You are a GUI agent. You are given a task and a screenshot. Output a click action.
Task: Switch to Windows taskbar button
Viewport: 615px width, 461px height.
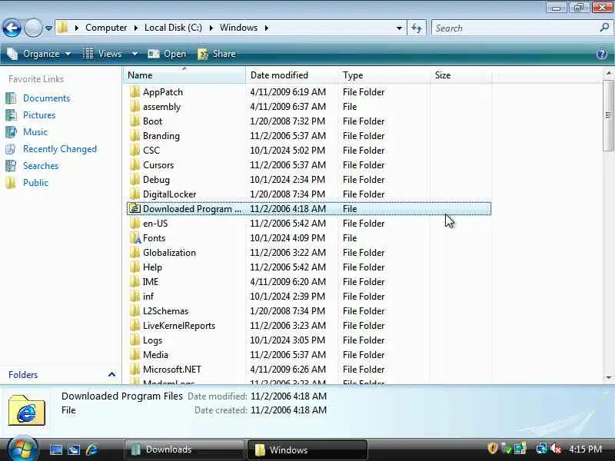pos(307,449)
